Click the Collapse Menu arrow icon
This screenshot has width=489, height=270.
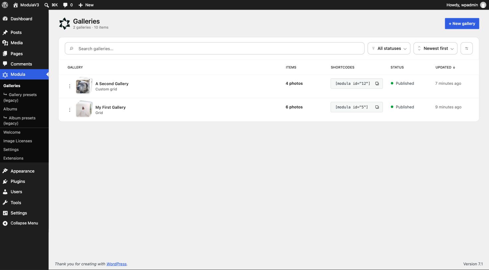coord(5,223)
